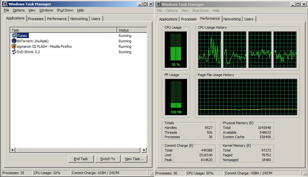Click the BitTorrent icon in task list
This screenshot has width=308, height=177.
pyautogui.click(x=14, y=41)
